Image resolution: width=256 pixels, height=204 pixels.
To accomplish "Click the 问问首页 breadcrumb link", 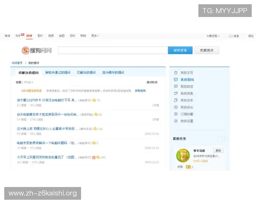I will (x=17, y=63).
